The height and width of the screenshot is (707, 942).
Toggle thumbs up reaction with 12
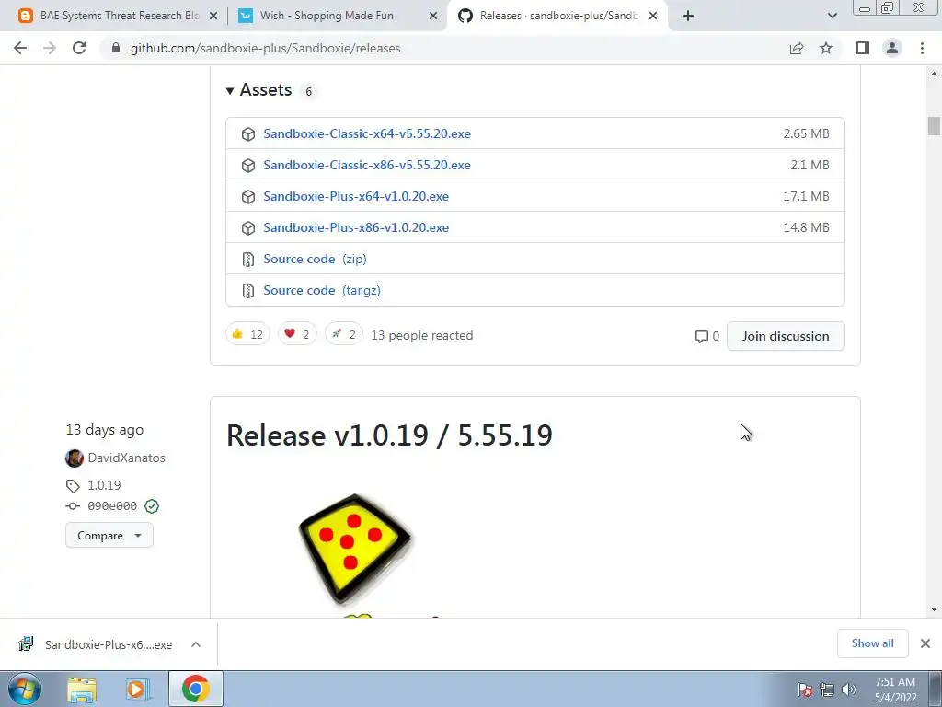coord(247,333)
